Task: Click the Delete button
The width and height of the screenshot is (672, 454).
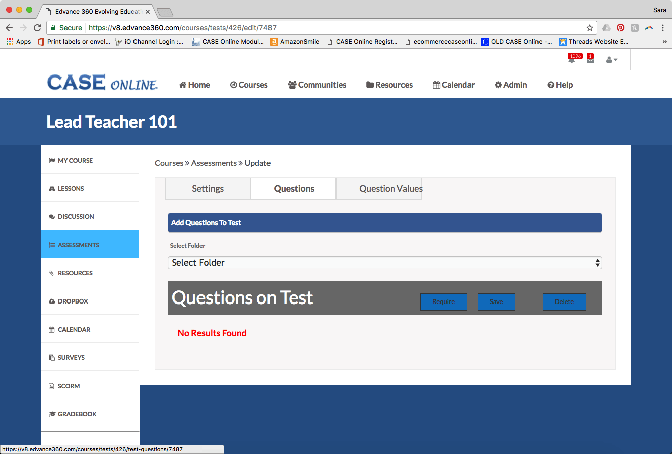Action: pos(564,302)
